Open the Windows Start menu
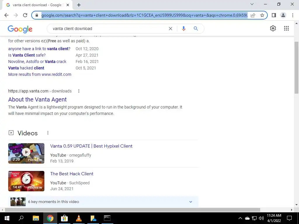299x224 pixels. point(7,218)
